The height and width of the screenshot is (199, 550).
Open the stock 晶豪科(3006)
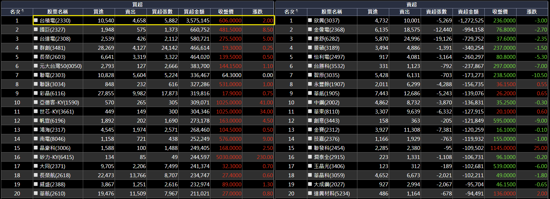[55, 148]
